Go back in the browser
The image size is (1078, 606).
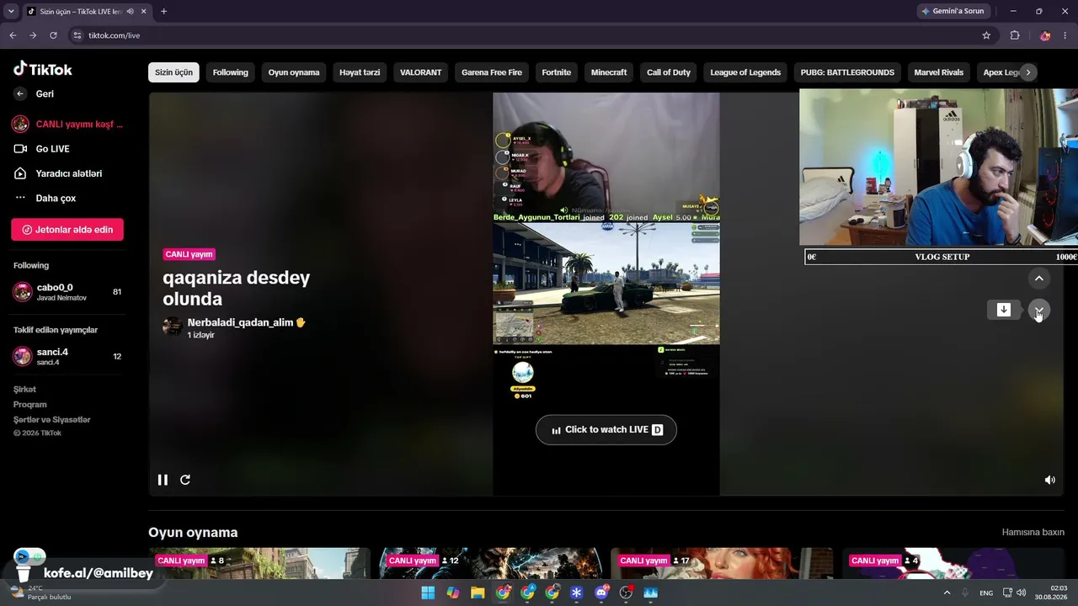(x=13, y=35)
